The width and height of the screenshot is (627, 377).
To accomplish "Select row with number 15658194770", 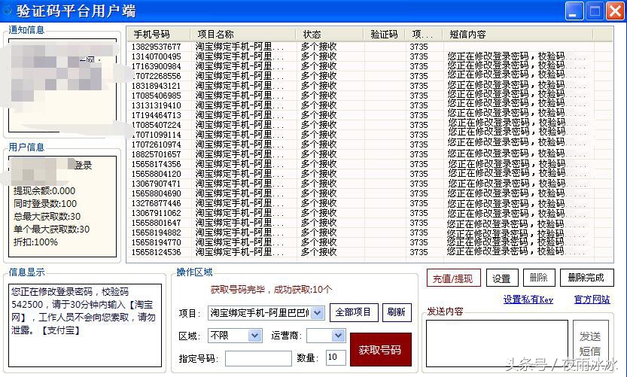I will pos(370,242).
